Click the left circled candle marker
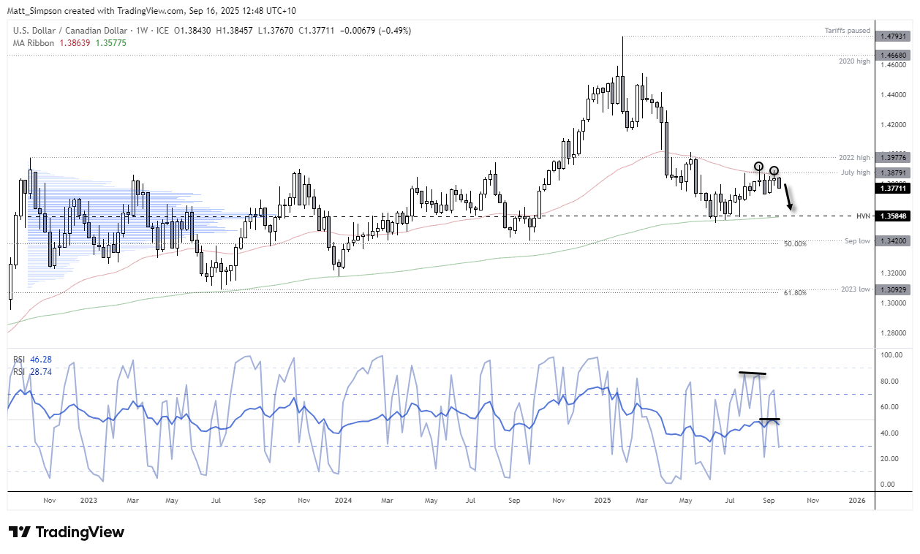920x554 pixels. (759, 166)
